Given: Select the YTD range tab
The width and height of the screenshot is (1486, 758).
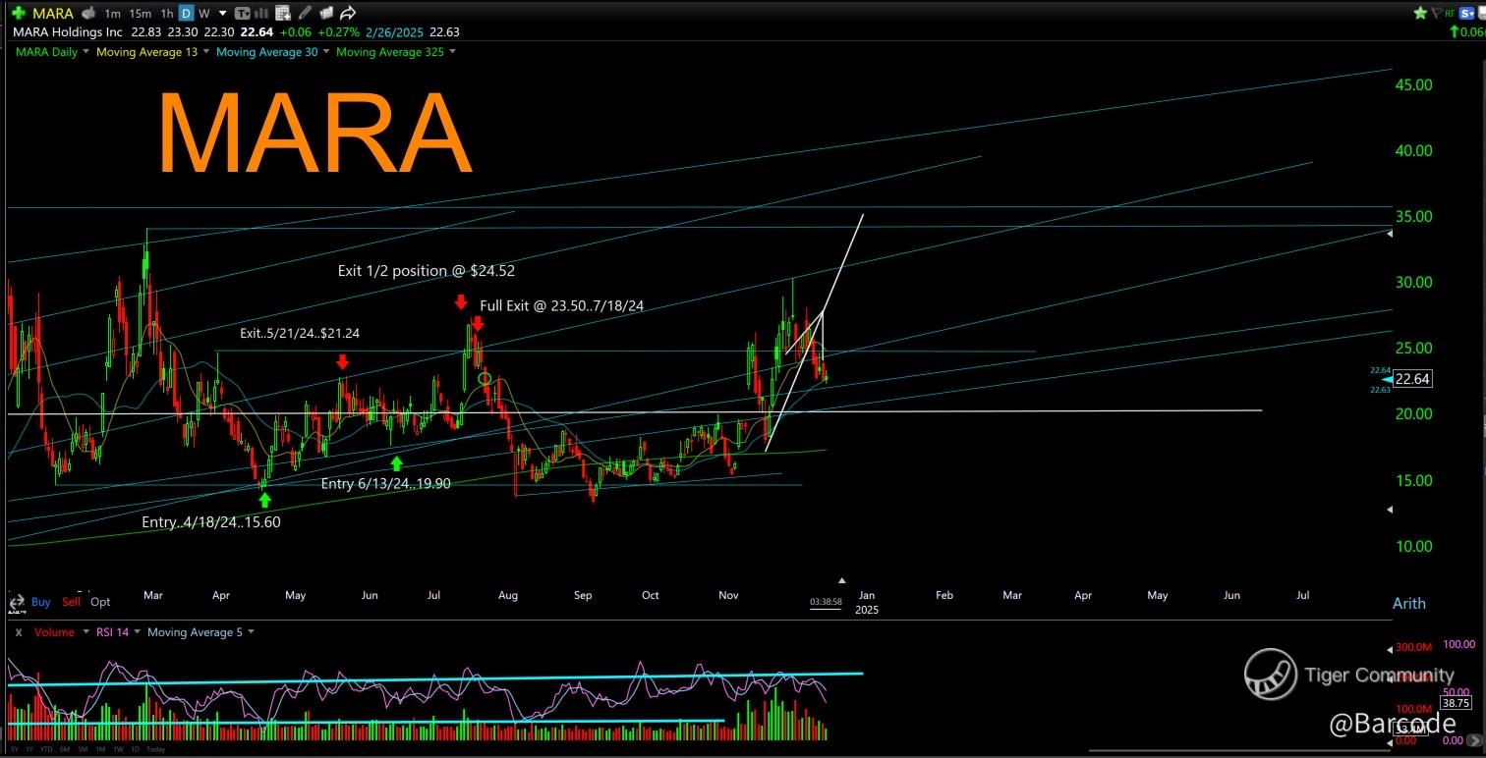Looking at the screenshot, I should (46, 749).
